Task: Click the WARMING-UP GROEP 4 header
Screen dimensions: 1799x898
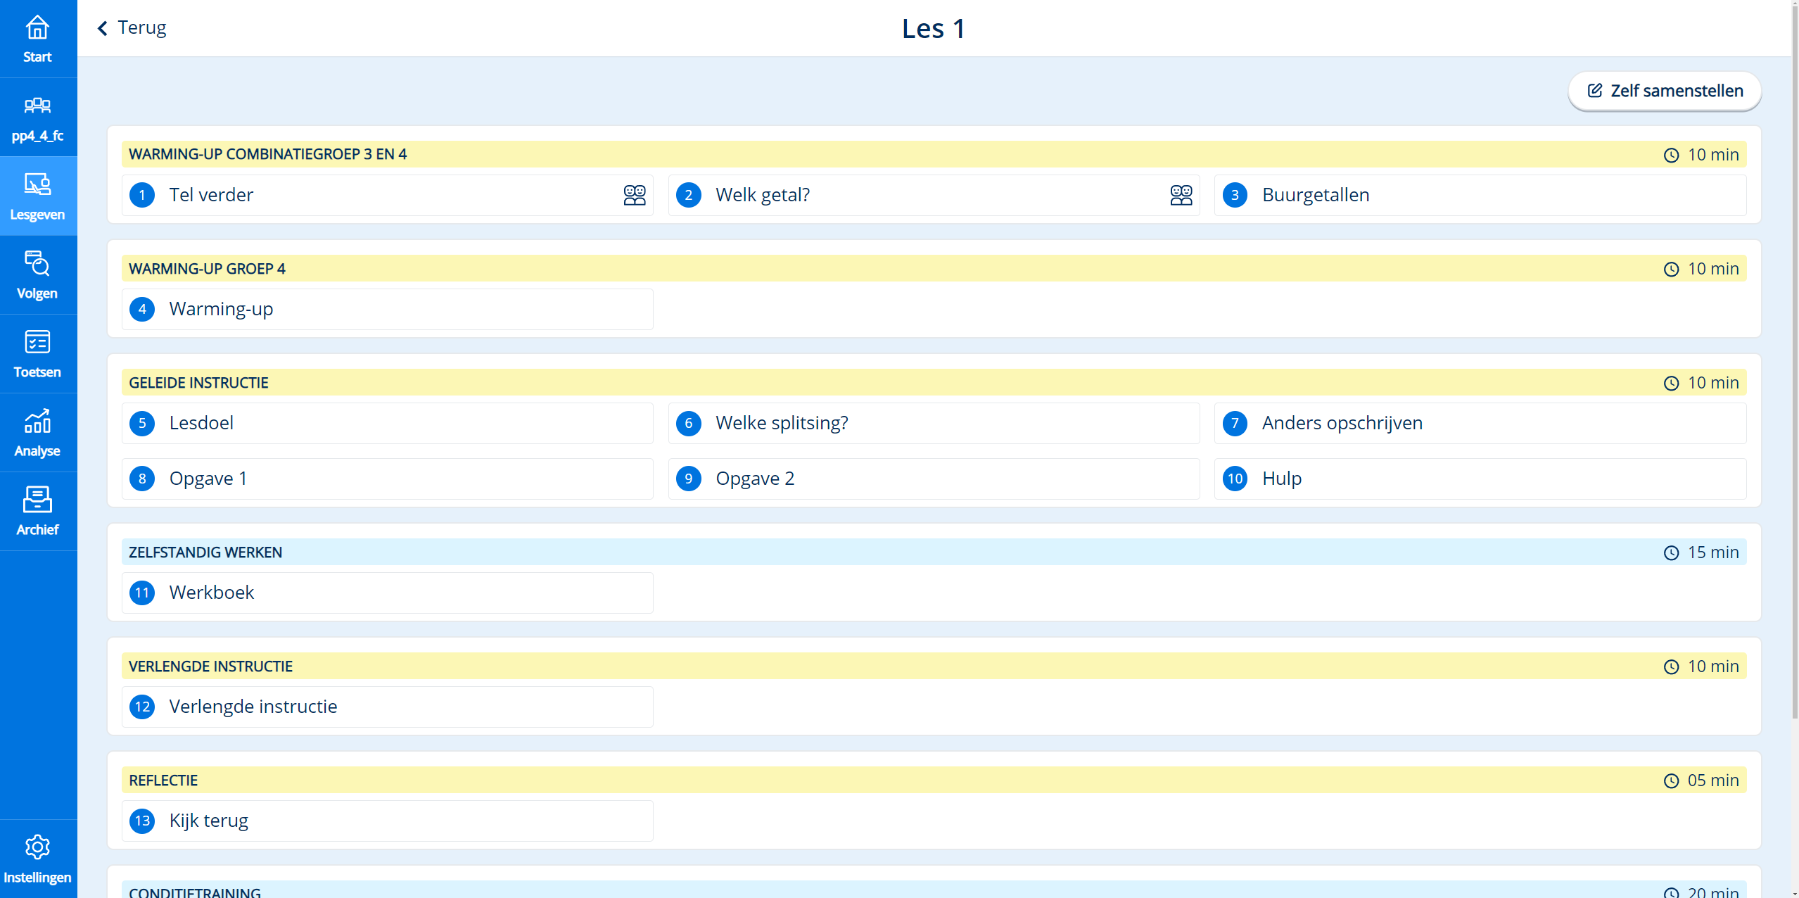Action: click(934, 268)
